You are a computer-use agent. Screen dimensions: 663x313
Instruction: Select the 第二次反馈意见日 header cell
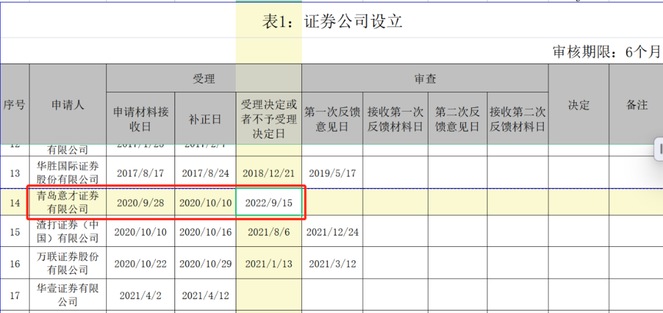457,119
